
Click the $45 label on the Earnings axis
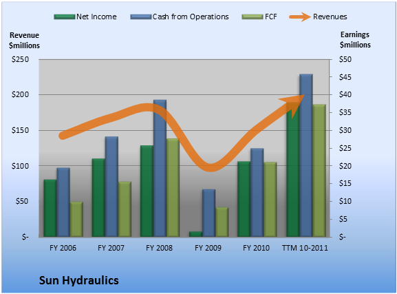[345, 77]
